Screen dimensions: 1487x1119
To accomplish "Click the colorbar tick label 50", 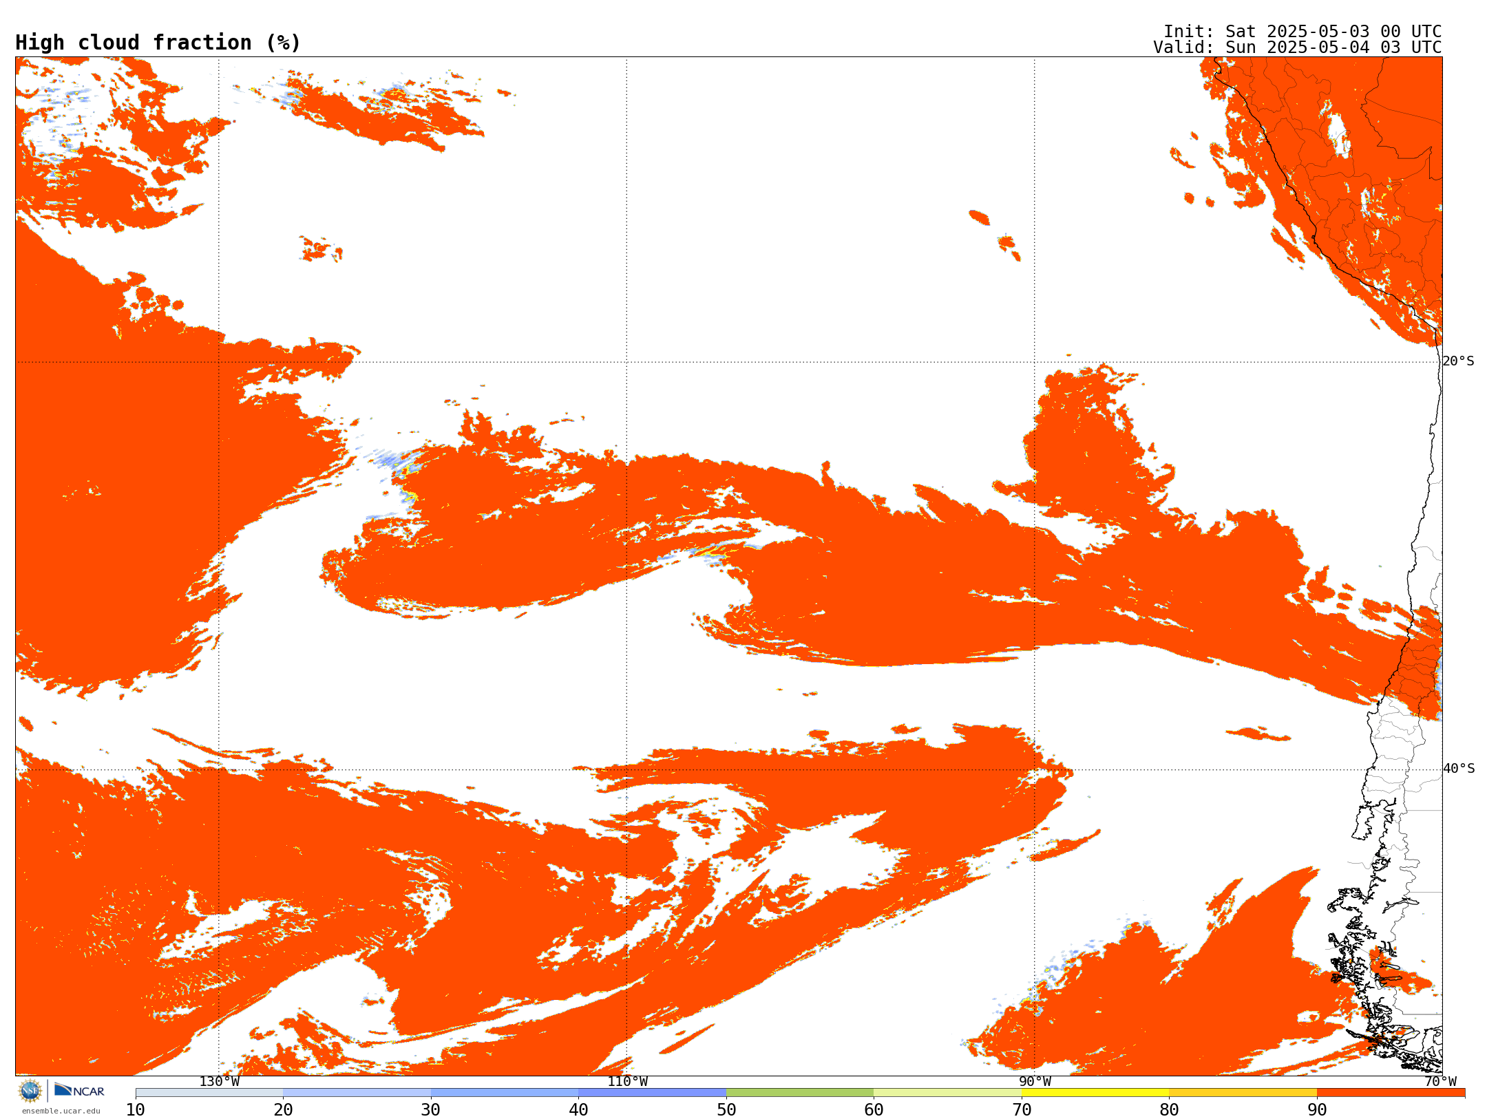I will click(726, 1110).
